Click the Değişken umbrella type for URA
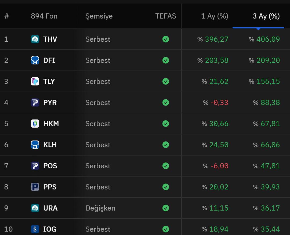This screenshot has width=290, height=235. [100, 208]
